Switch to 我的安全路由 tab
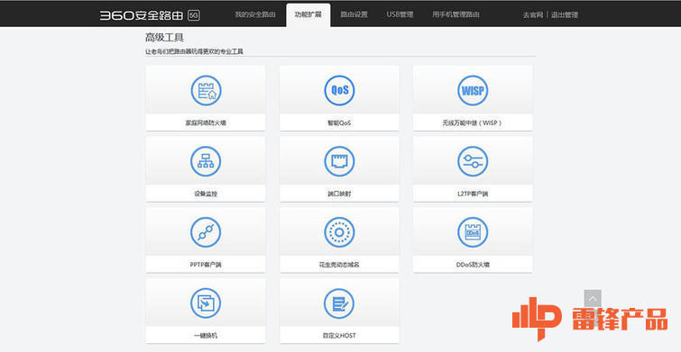This screenshot has width=681, height=352. pos(255,14)
